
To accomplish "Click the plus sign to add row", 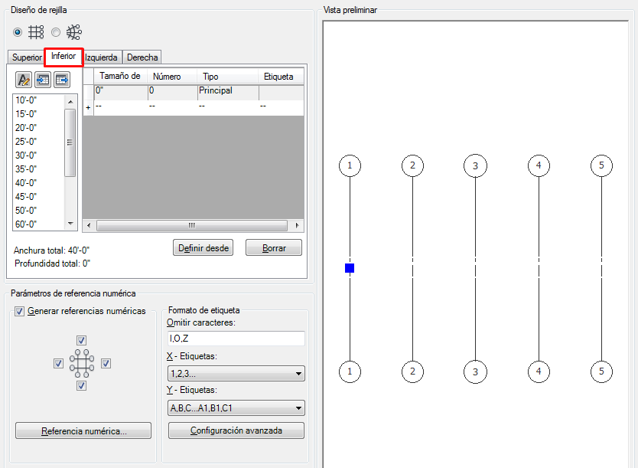I will pos(88,108).
